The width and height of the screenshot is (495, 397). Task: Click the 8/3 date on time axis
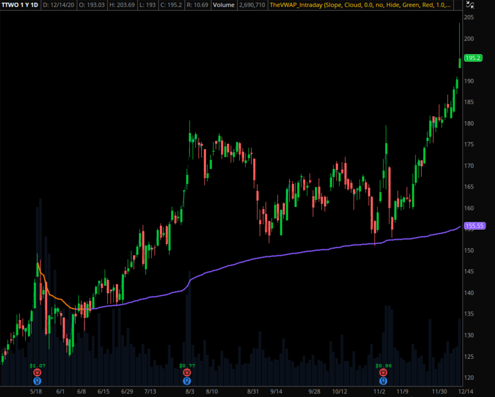pyautogui.click(x=190, y=391)
